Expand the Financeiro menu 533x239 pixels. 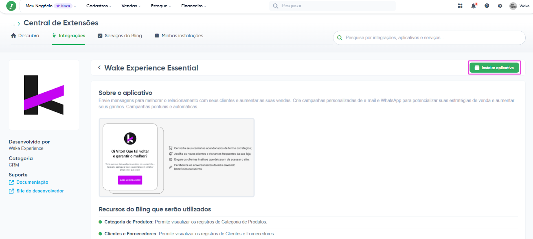click(x=194, y=6)
